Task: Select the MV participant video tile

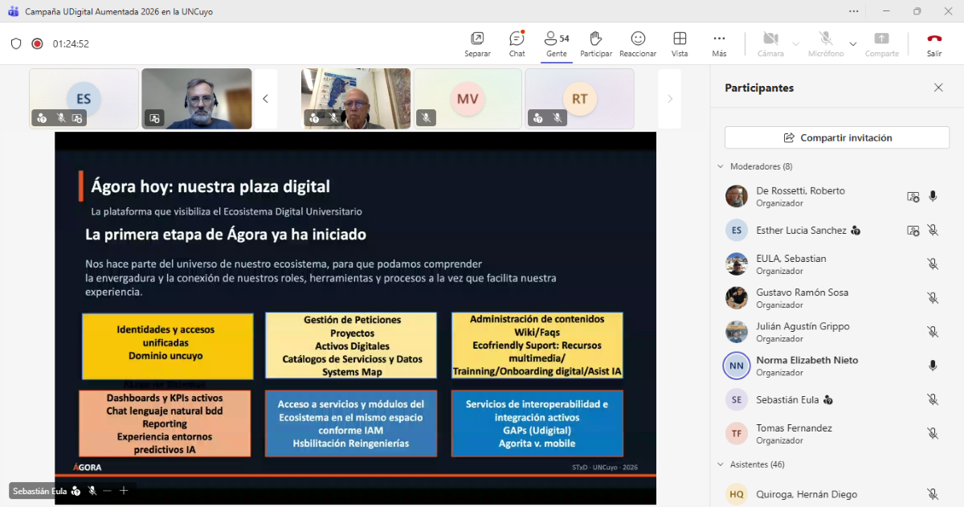Action: point(468,99)
